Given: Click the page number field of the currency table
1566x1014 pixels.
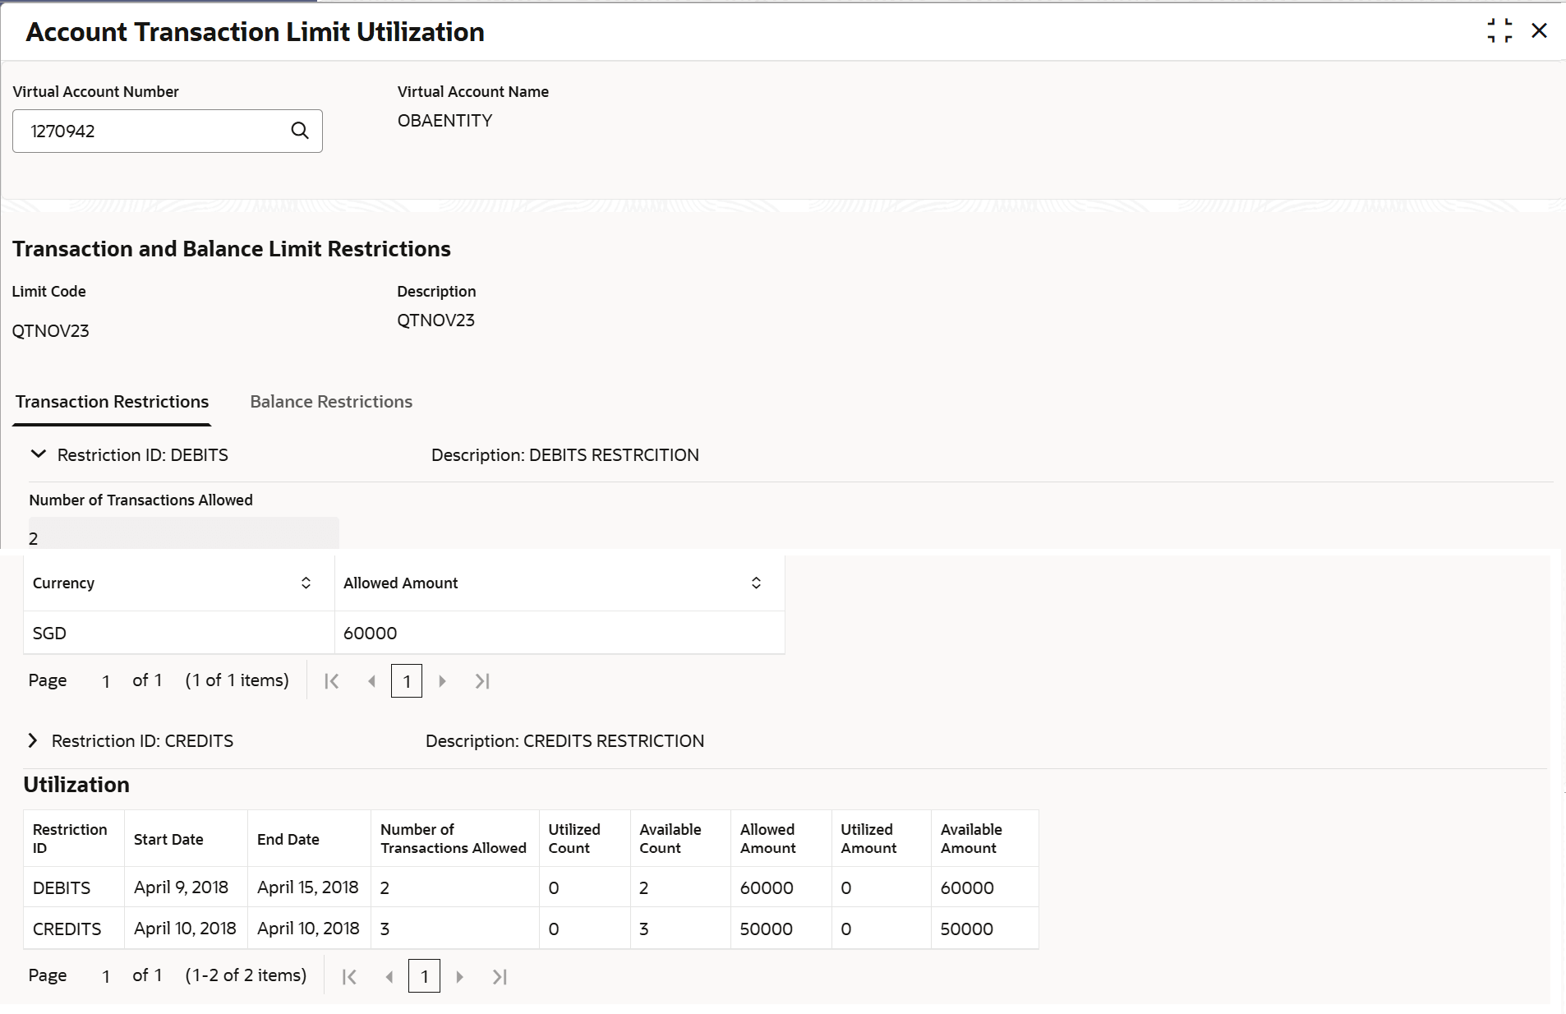Looking at the screenshot, I should pos(106,681).
